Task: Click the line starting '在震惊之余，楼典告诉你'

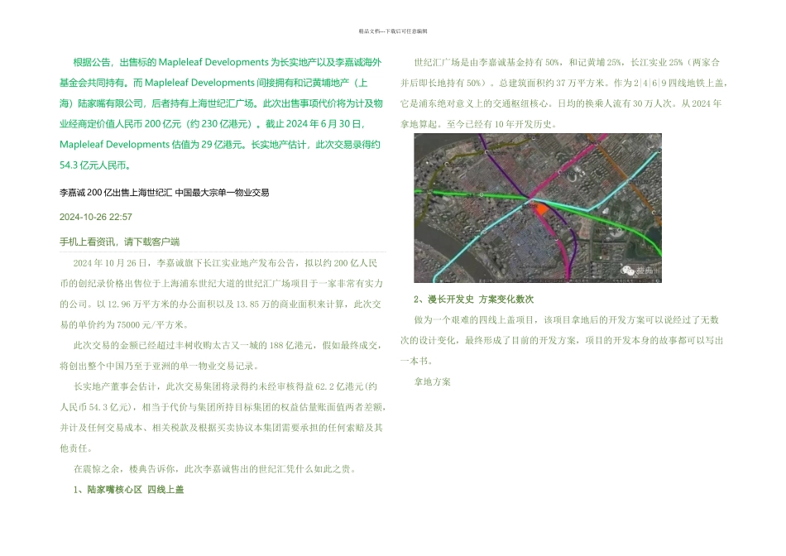Action: pos(216,469)
